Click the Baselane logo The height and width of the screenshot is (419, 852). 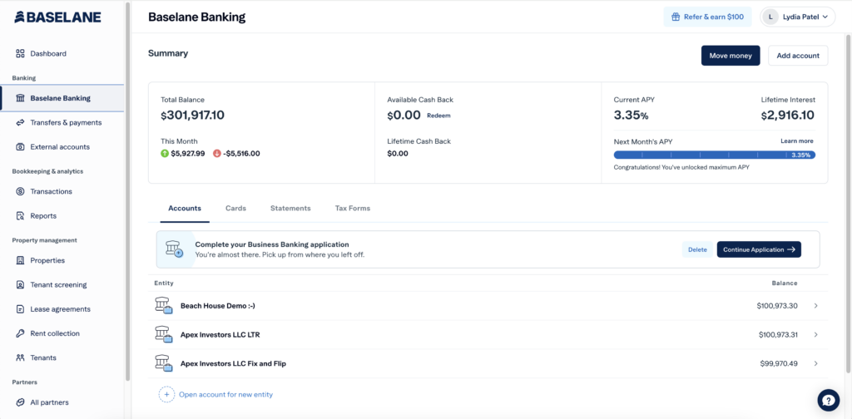[57, 17]
